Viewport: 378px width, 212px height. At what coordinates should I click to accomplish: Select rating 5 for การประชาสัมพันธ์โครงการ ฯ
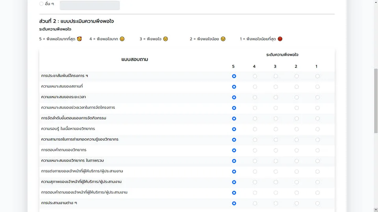tap(234, 76)
